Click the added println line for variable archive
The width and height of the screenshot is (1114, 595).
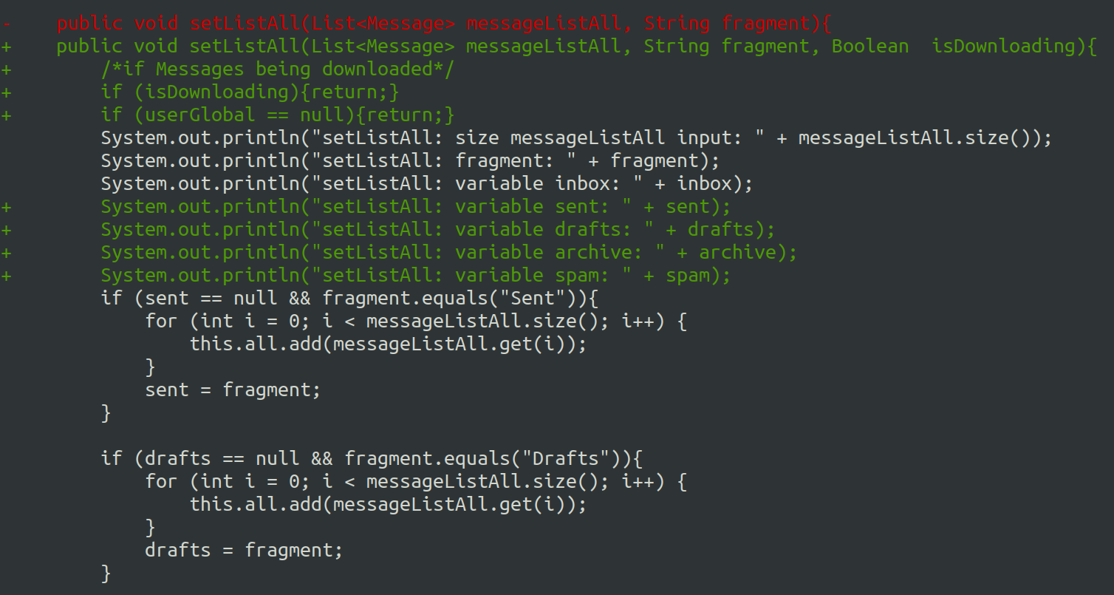point(448,253)
